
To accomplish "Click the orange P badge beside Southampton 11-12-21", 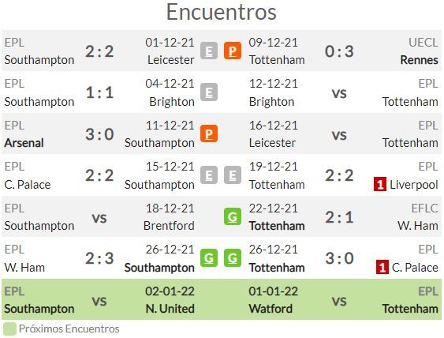I will (209, 133).
